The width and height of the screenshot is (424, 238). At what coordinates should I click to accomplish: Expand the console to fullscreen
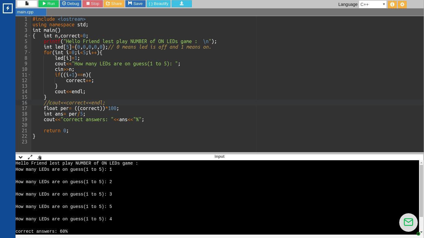[30, 157]
